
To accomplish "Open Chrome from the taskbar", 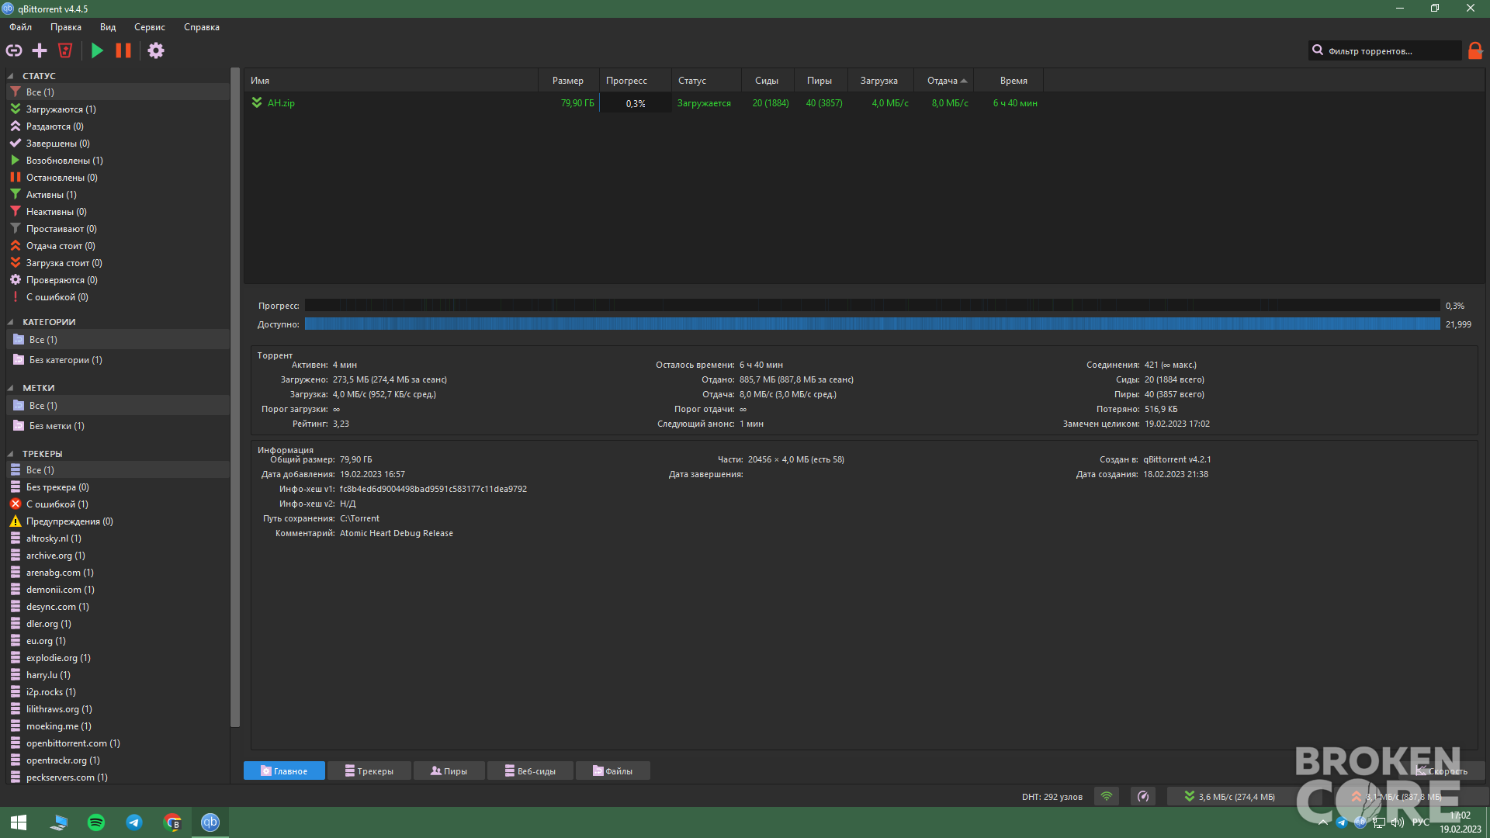I will pyautogui.click(x=172, y=822).
